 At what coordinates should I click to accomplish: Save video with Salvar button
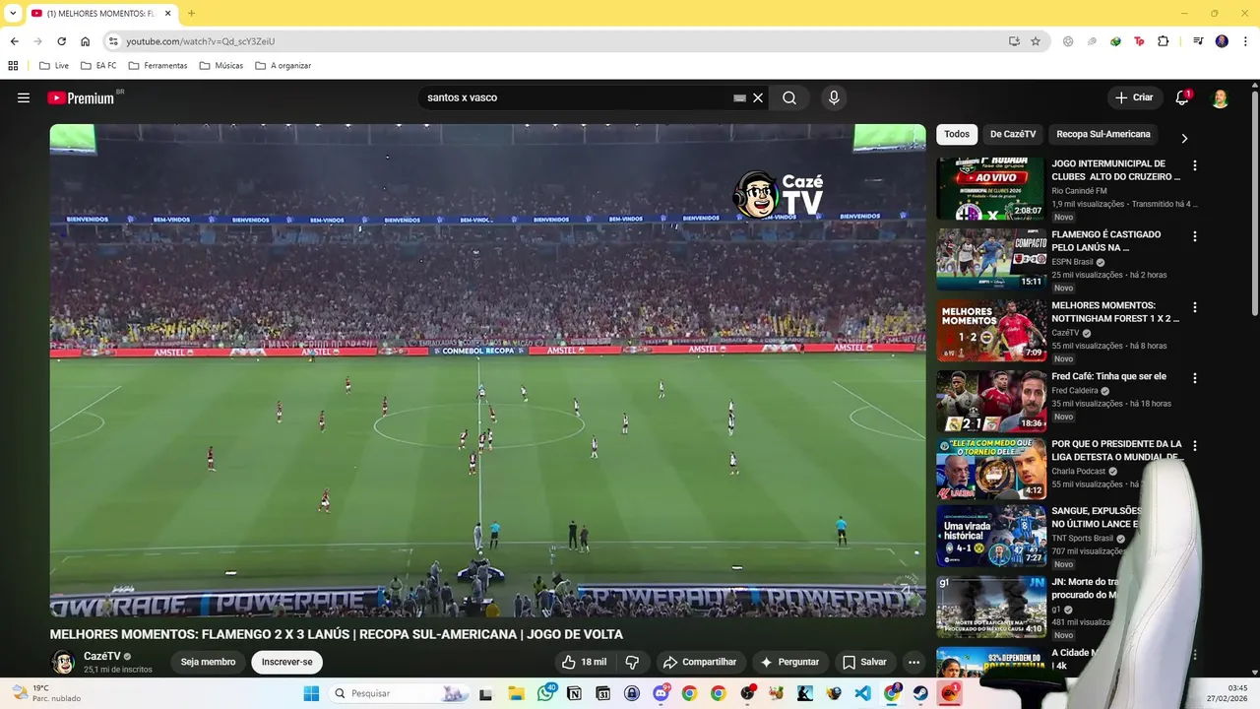pos(865,662)
